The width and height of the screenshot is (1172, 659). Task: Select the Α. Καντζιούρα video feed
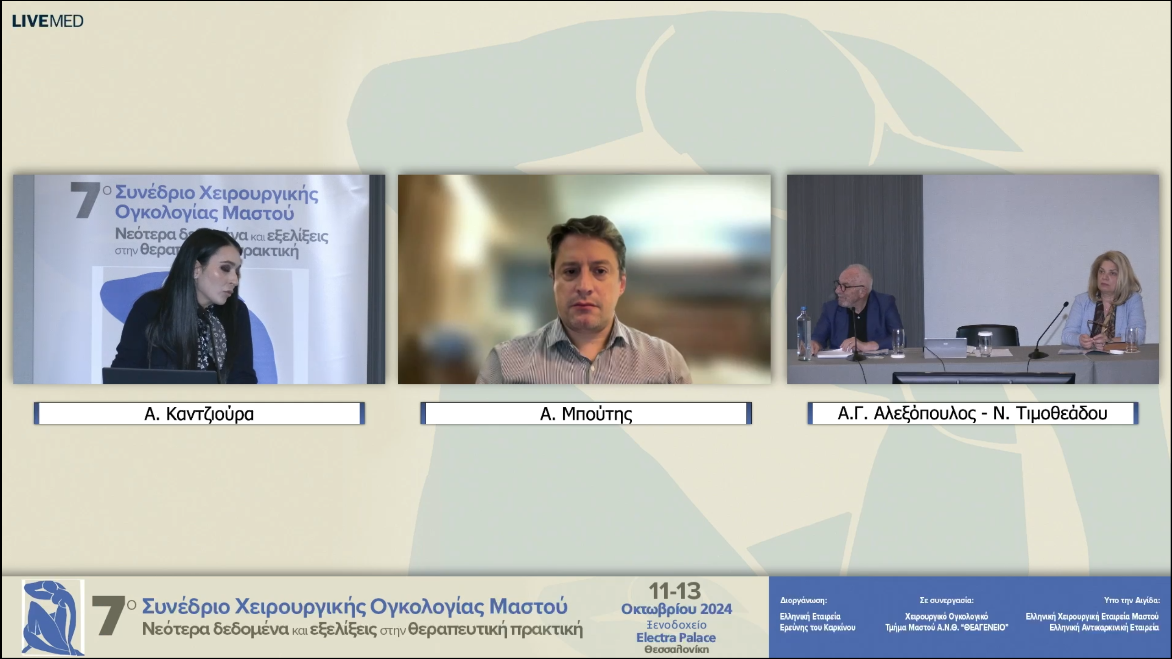(199, 279)
